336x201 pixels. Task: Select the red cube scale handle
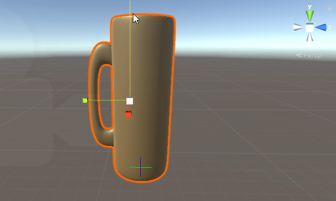pos(128,114)
